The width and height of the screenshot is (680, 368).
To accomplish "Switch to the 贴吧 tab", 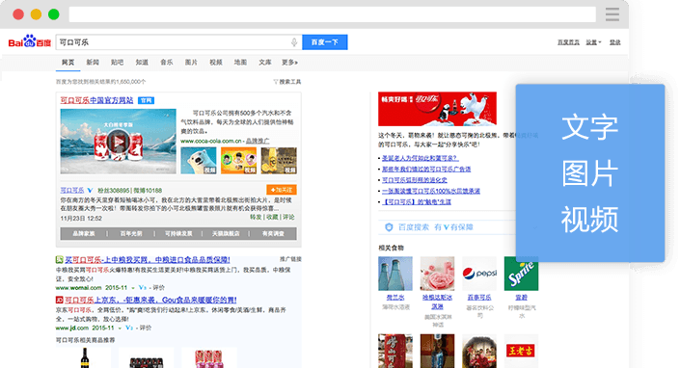I will pos(117,63).
